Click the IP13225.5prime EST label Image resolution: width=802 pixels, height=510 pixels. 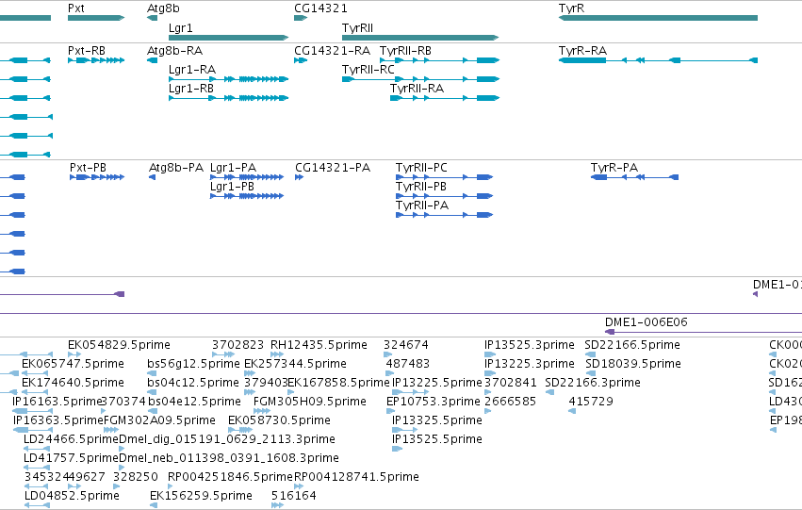point(436,383)
